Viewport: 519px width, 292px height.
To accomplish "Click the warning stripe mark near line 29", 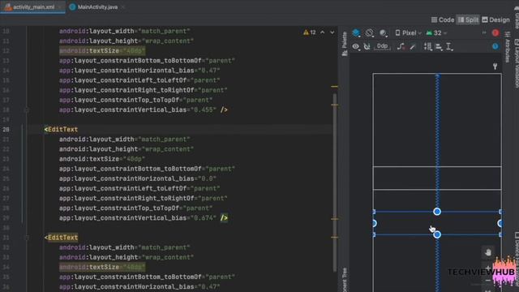I will pyautogui.click(x=335, y=219).
